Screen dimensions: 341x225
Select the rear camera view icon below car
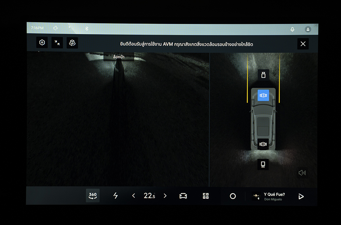coord(263,165)
